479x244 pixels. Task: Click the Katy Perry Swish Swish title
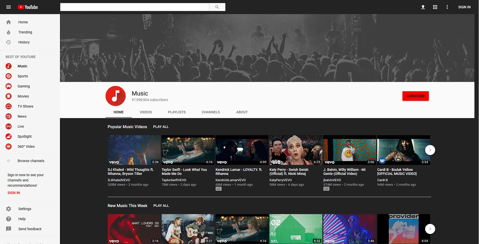pos(289,172)
